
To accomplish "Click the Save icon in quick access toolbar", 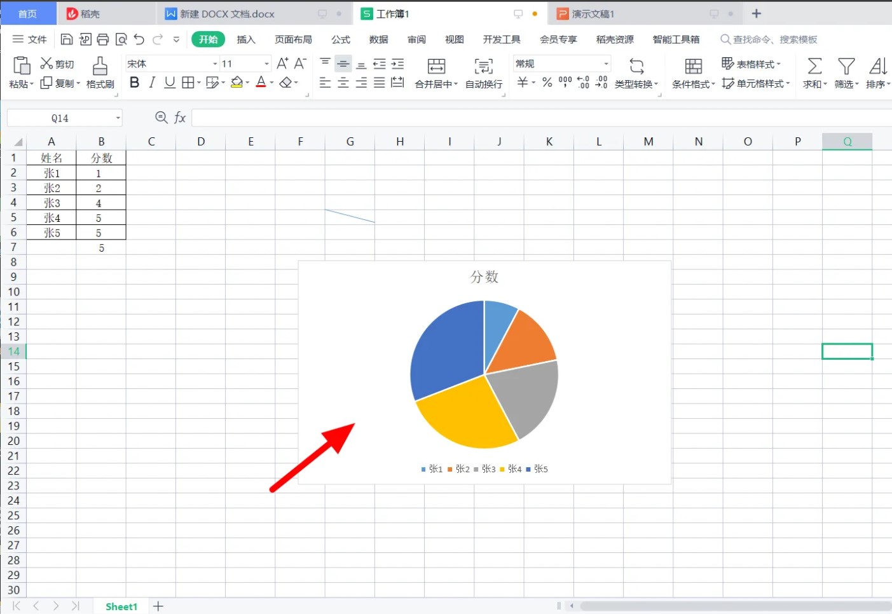I will 67,39.
